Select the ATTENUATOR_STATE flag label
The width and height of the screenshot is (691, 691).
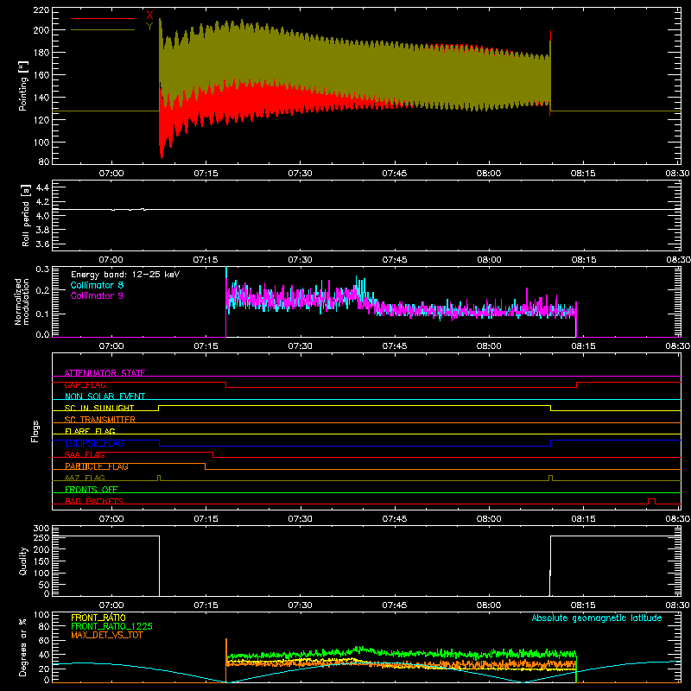coord(105,373)
